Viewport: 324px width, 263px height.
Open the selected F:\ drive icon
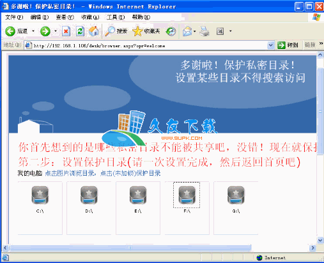click(187, 195)
